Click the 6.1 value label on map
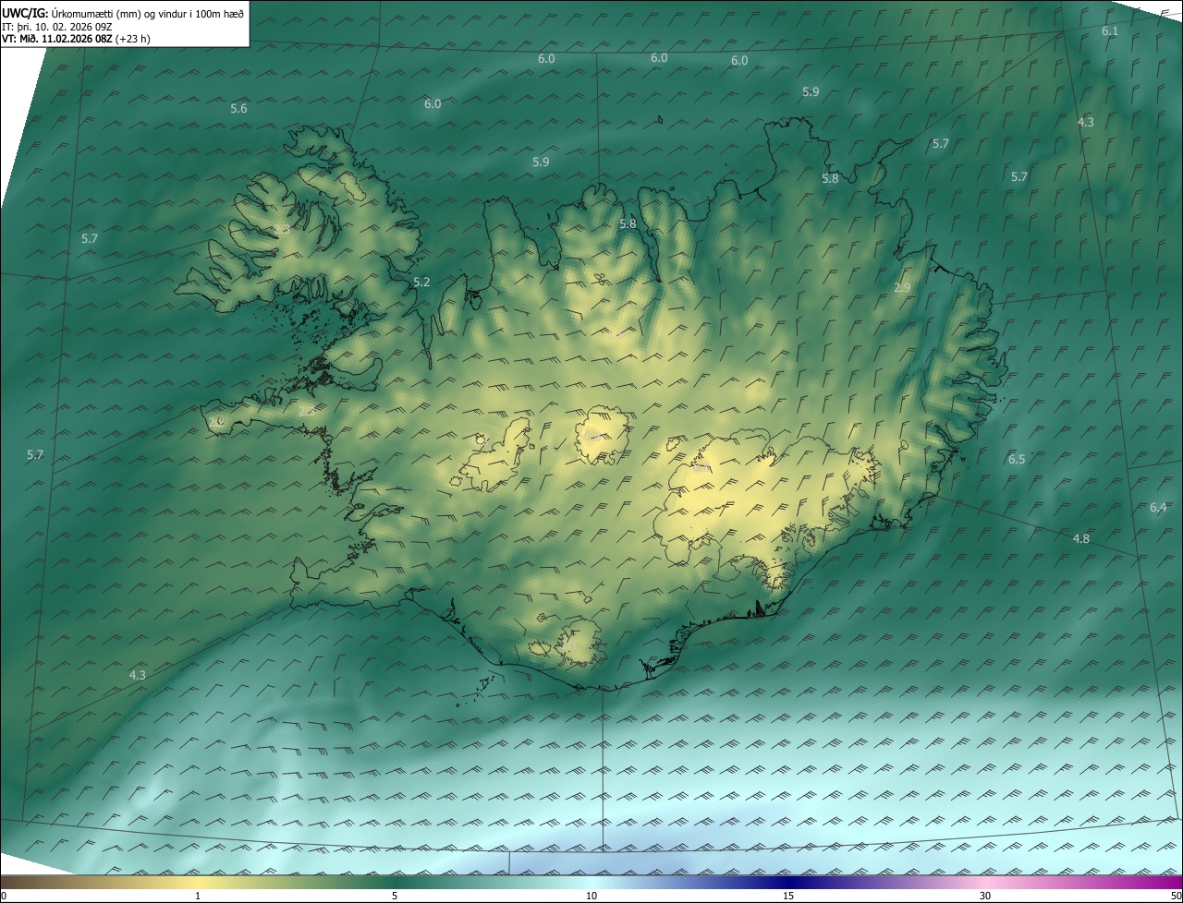Image resolution: width=1183 pixels, height=903 pixels. (1110, 31)
